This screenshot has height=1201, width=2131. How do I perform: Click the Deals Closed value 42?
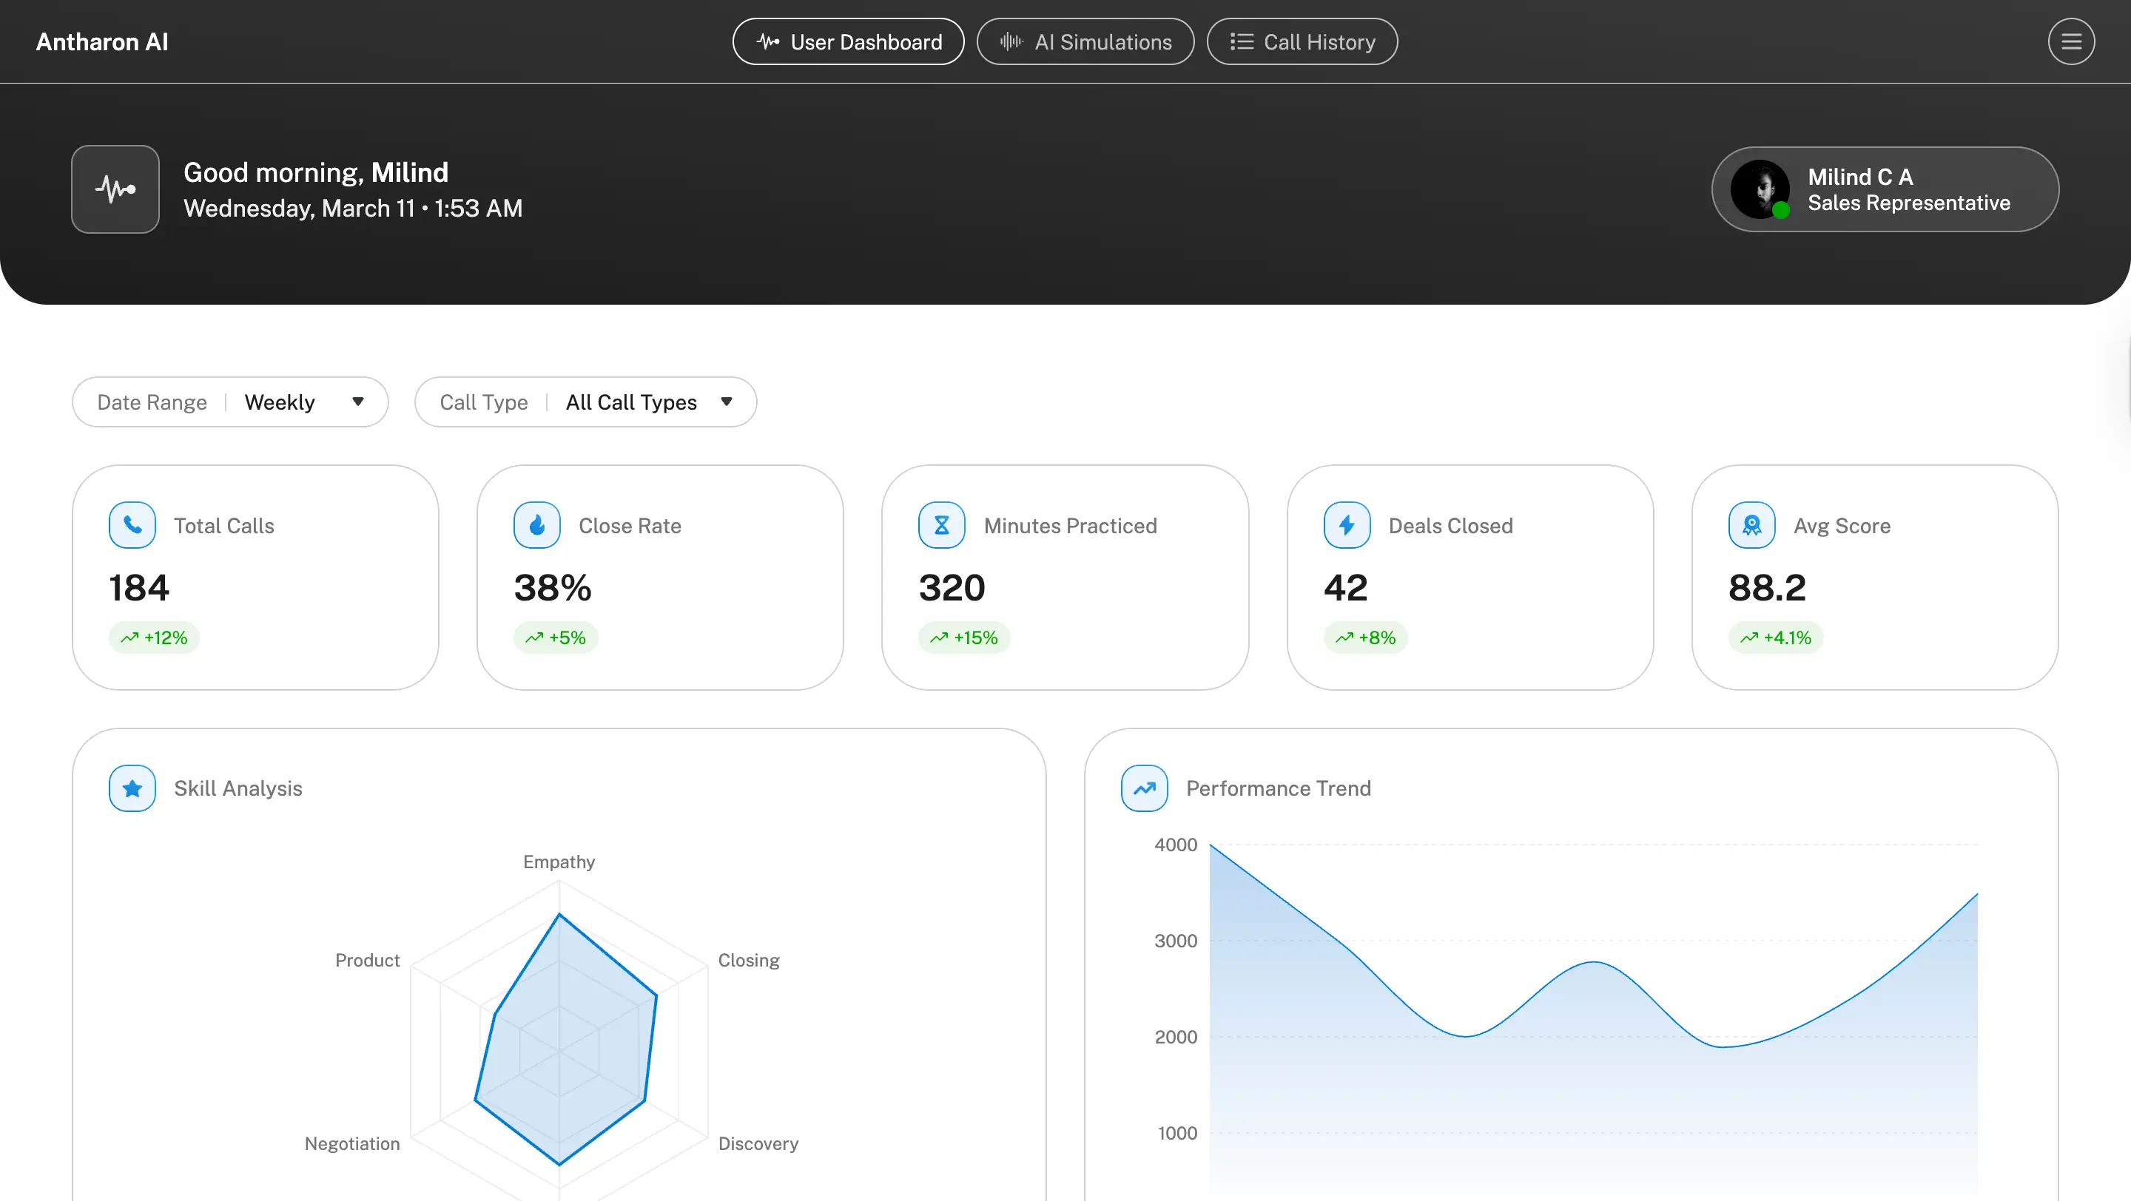pos(1345,588)
